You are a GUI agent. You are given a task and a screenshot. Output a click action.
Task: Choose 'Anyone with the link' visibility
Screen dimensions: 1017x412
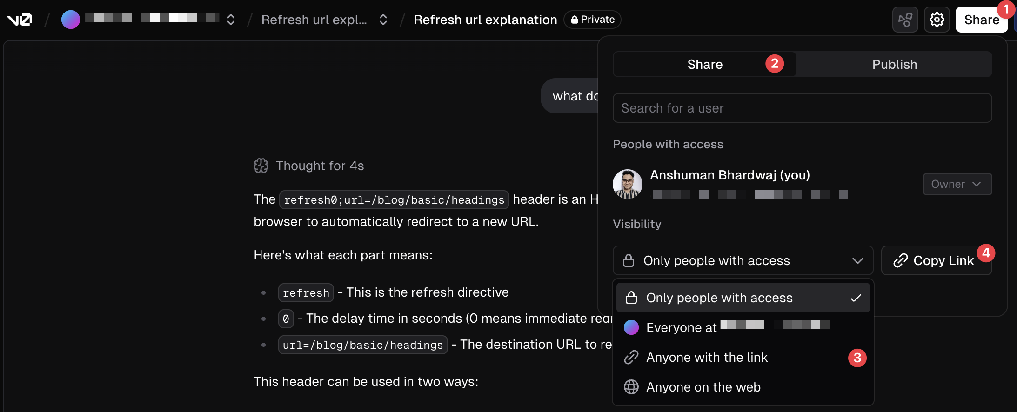pyautogui.click(x=707, y=357)
